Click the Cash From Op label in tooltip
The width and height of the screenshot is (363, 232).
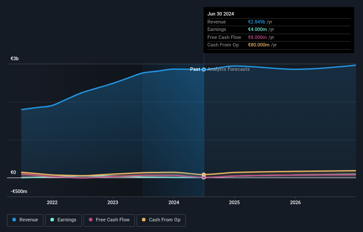pyautogui.click(x=223, y=45)
